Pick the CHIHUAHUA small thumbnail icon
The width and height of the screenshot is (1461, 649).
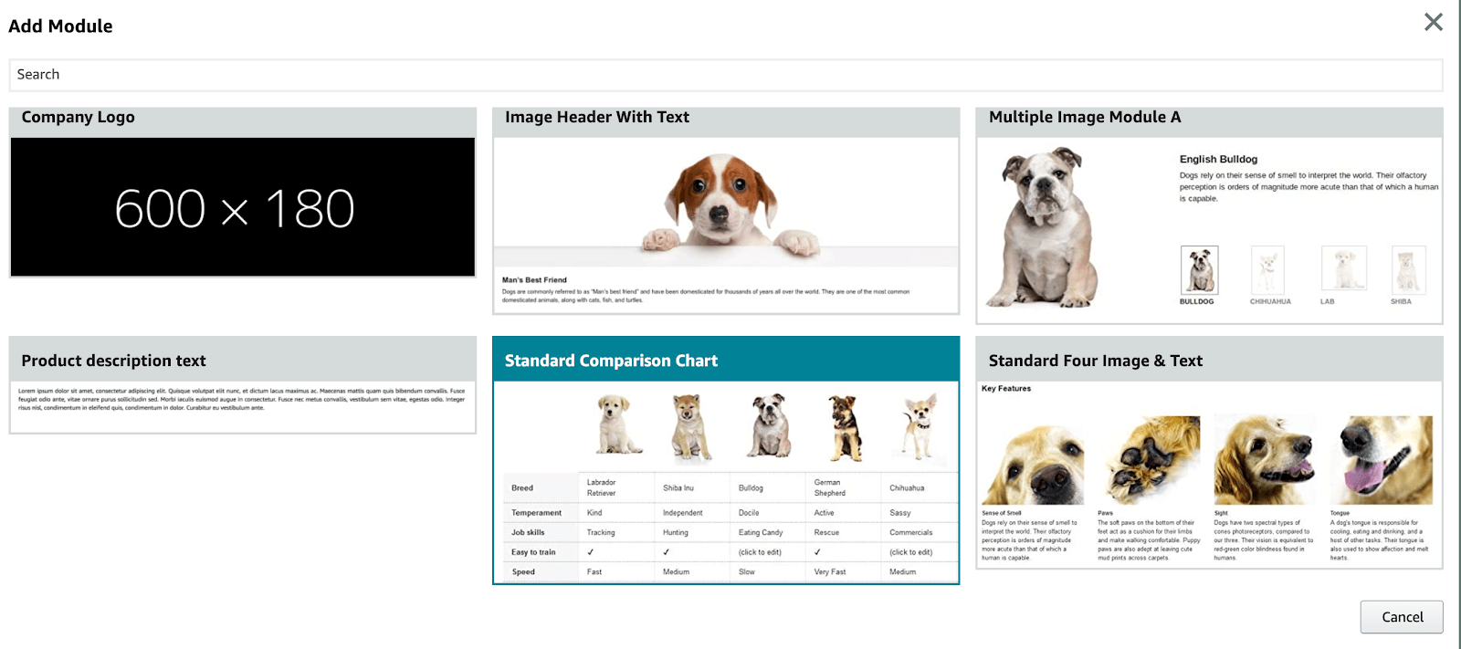coord(1267,270)
